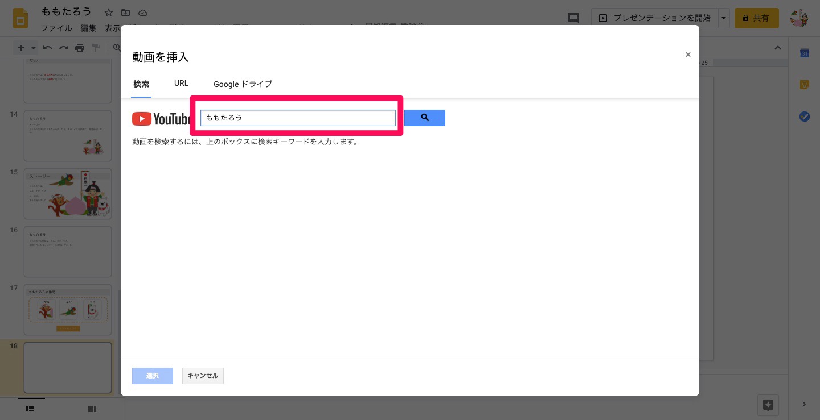The height and width of the screenshot is (420, 820).
Task: Select slide 16 thumbnail
Action: 68,252
